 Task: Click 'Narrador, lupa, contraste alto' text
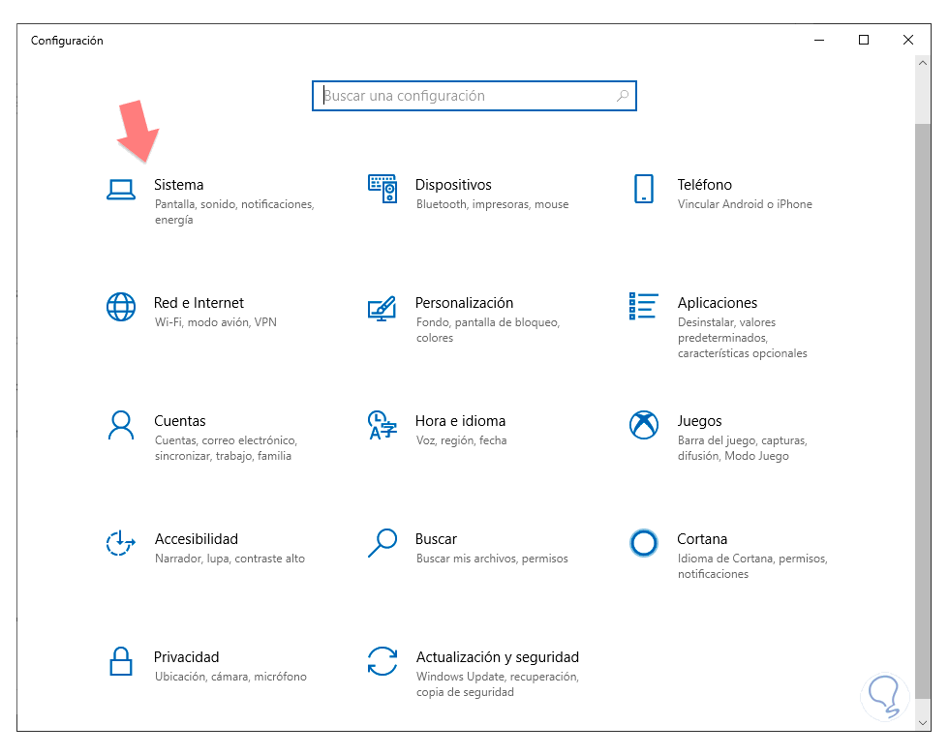point(230,559)
